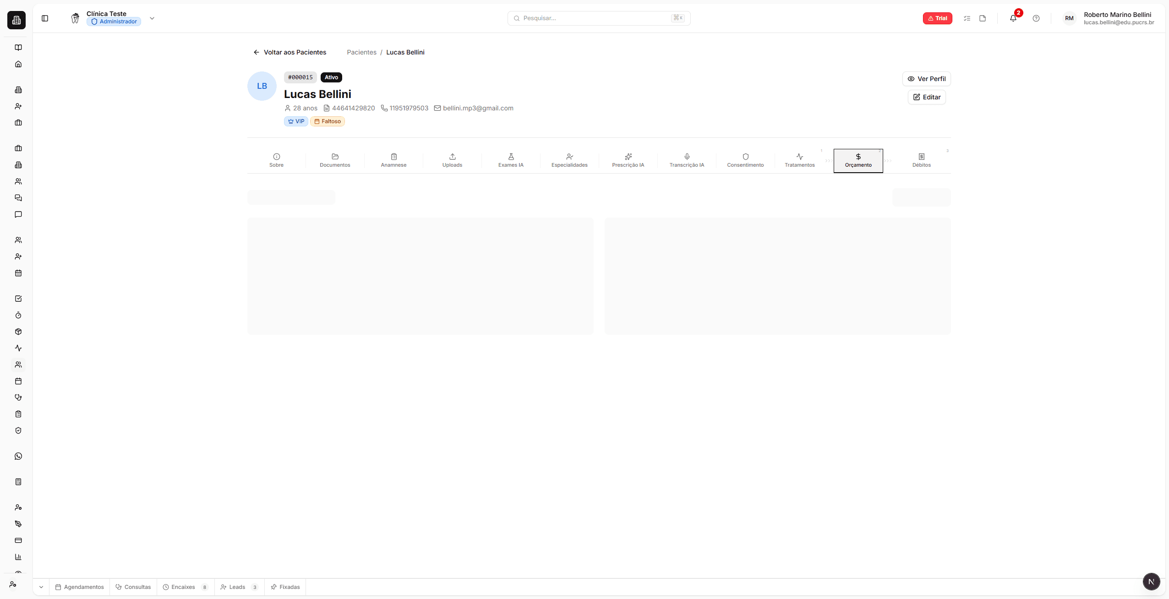Open the checklist icon in the top bar

pyautogui.click(x=967, y=18)
